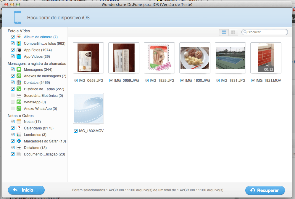Uncheck App Fotos (1974) checkbox

13,50
